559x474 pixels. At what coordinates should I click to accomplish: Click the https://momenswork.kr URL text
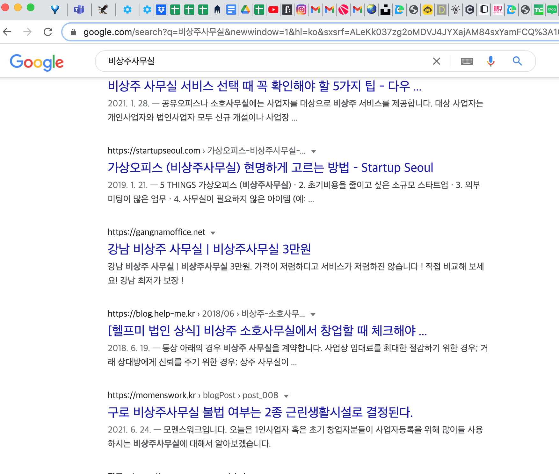point(152,395)
